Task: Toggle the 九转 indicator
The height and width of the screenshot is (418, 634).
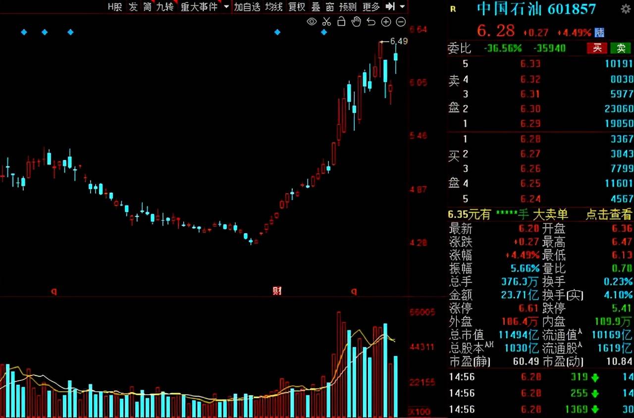Action: coord(165,6)
